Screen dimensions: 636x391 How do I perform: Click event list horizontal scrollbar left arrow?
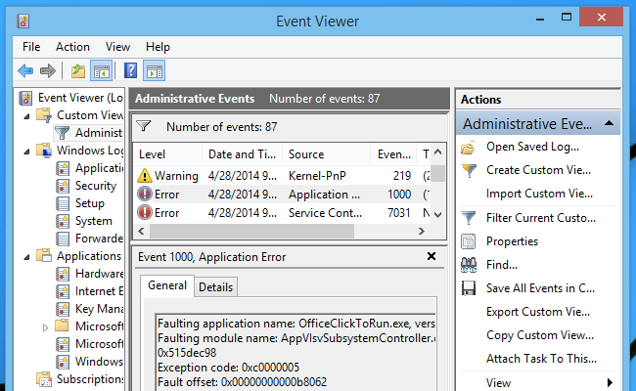[141, 231]
